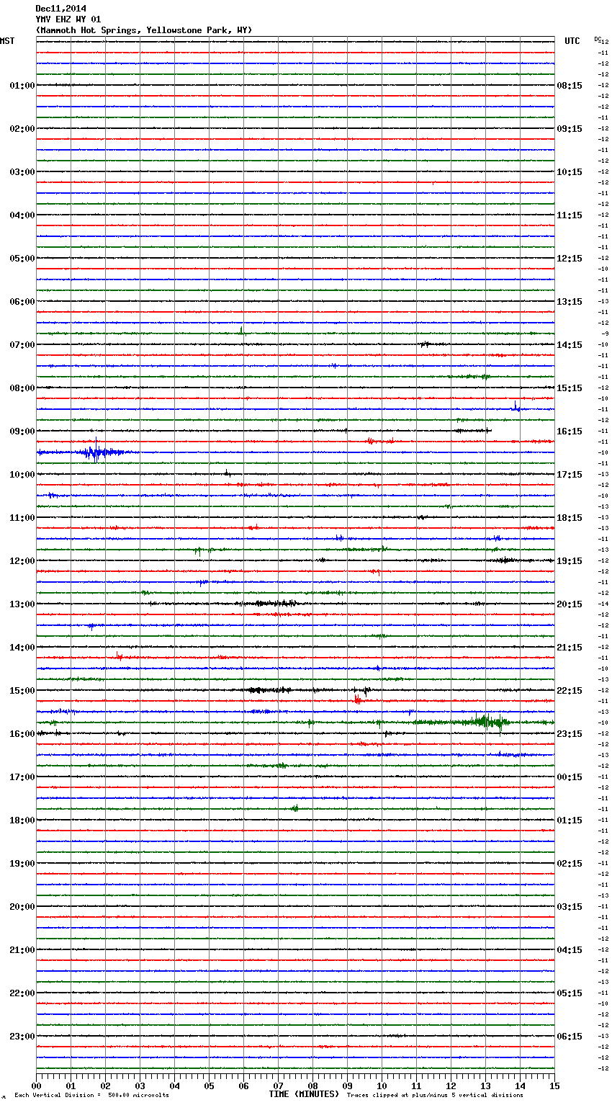Click the 14:15 UTC time label
612x1105 pixels.
[570, 345]
